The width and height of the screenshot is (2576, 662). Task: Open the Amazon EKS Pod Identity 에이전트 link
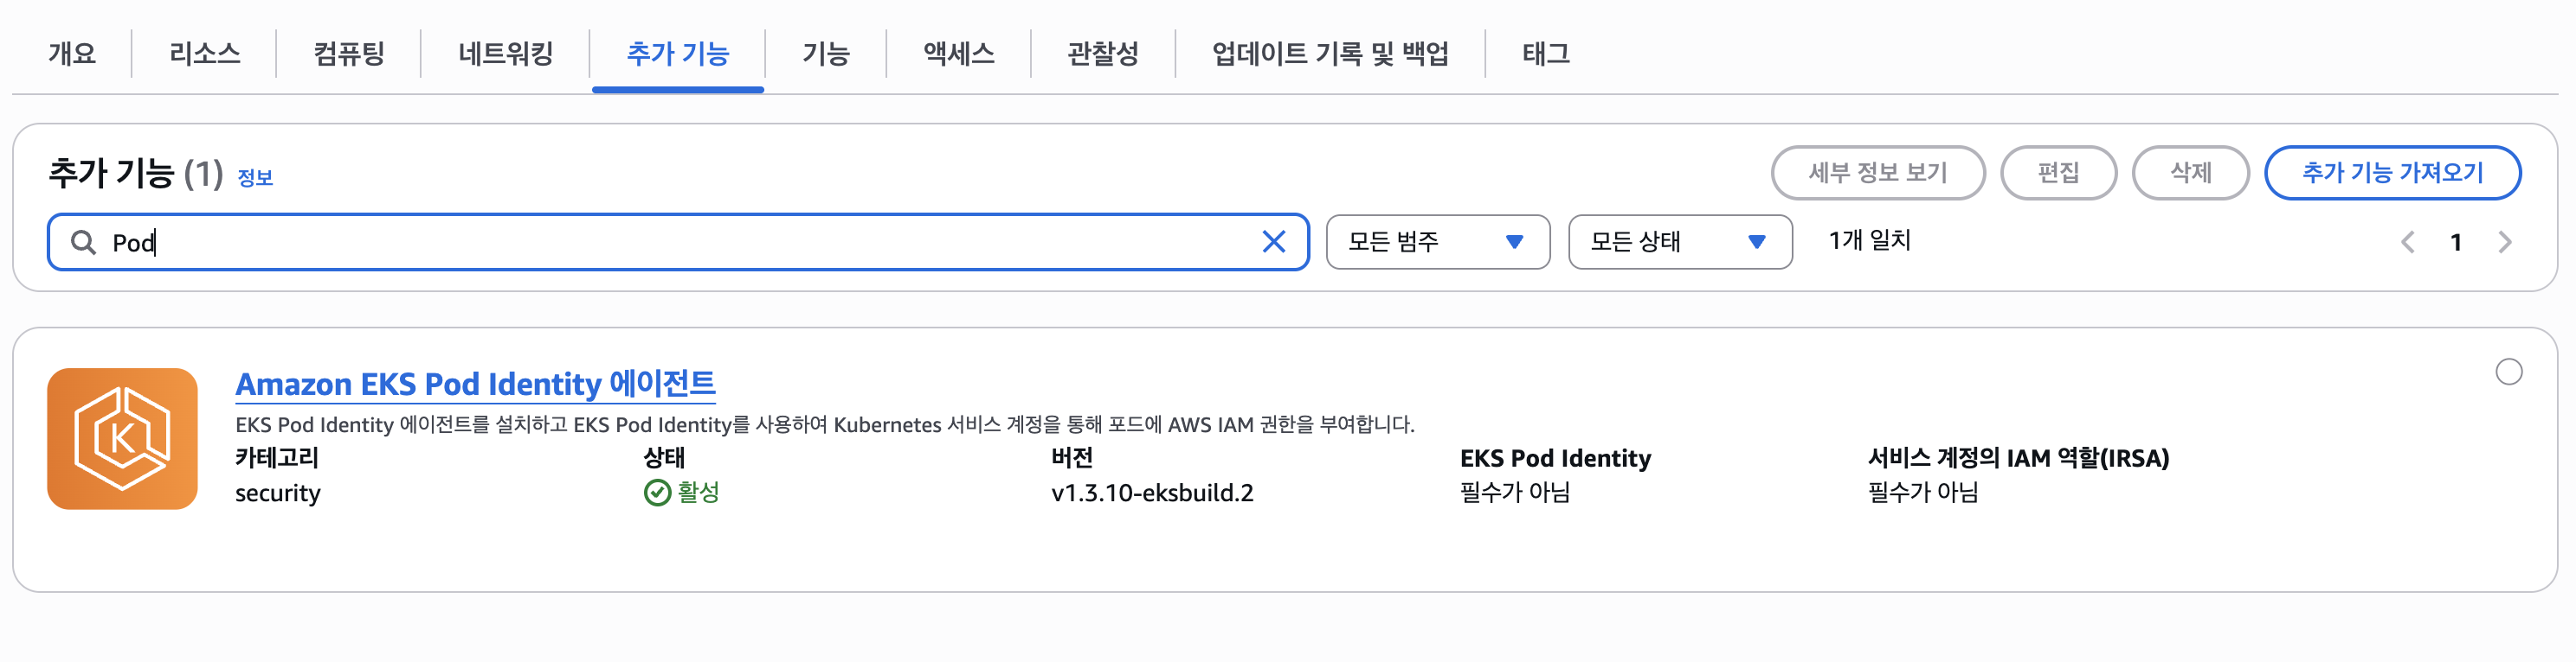pos(475,384)
